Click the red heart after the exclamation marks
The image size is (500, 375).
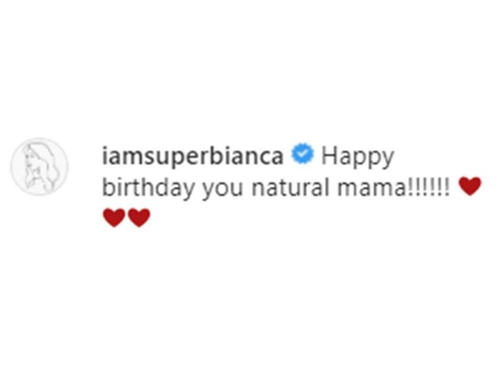pos(470,186)
